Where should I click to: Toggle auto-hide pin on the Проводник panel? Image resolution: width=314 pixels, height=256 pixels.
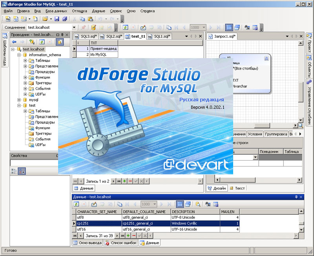tap(62, 35)
